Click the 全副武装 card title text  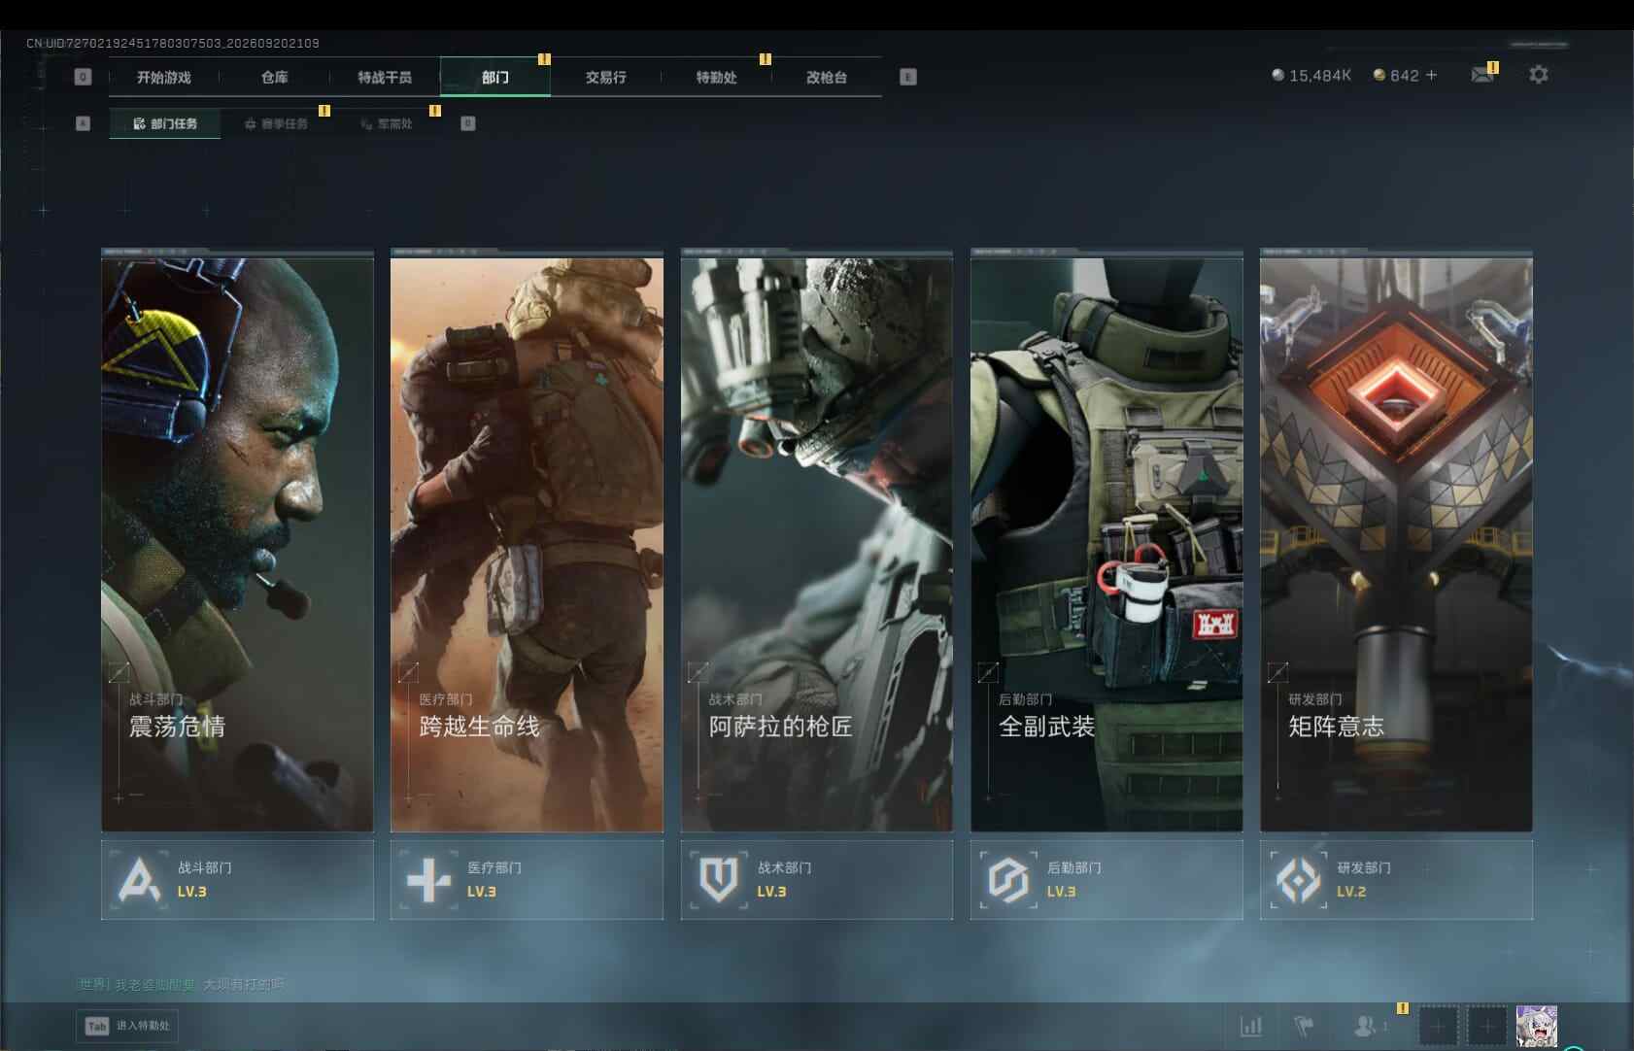1047,727
